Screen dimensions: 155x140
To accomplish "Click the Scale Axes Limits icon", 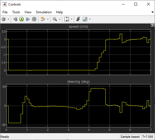I will point(67,19).
